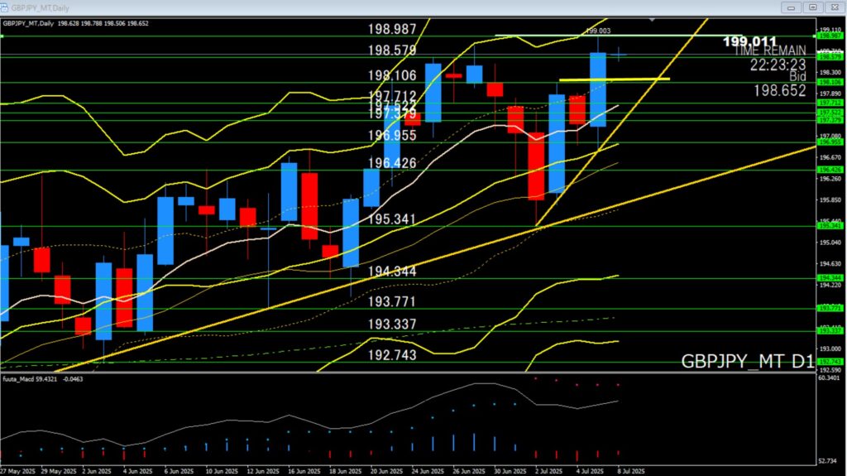Click the 18 Jun 2025 date label

[x=346, y=472]
